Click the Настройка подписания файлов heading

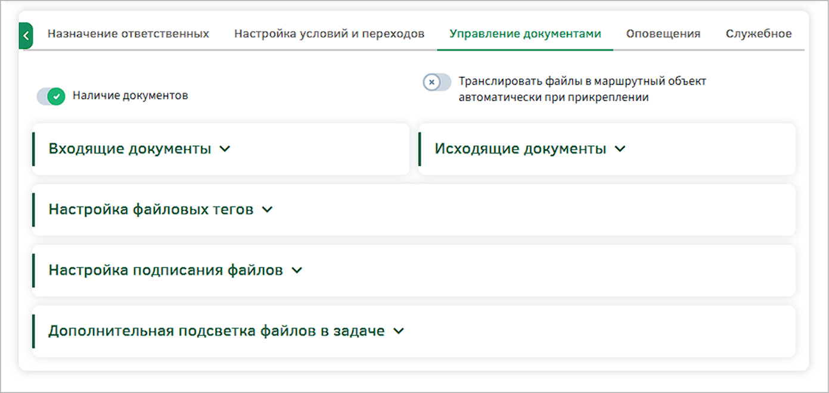coord(165,270)
